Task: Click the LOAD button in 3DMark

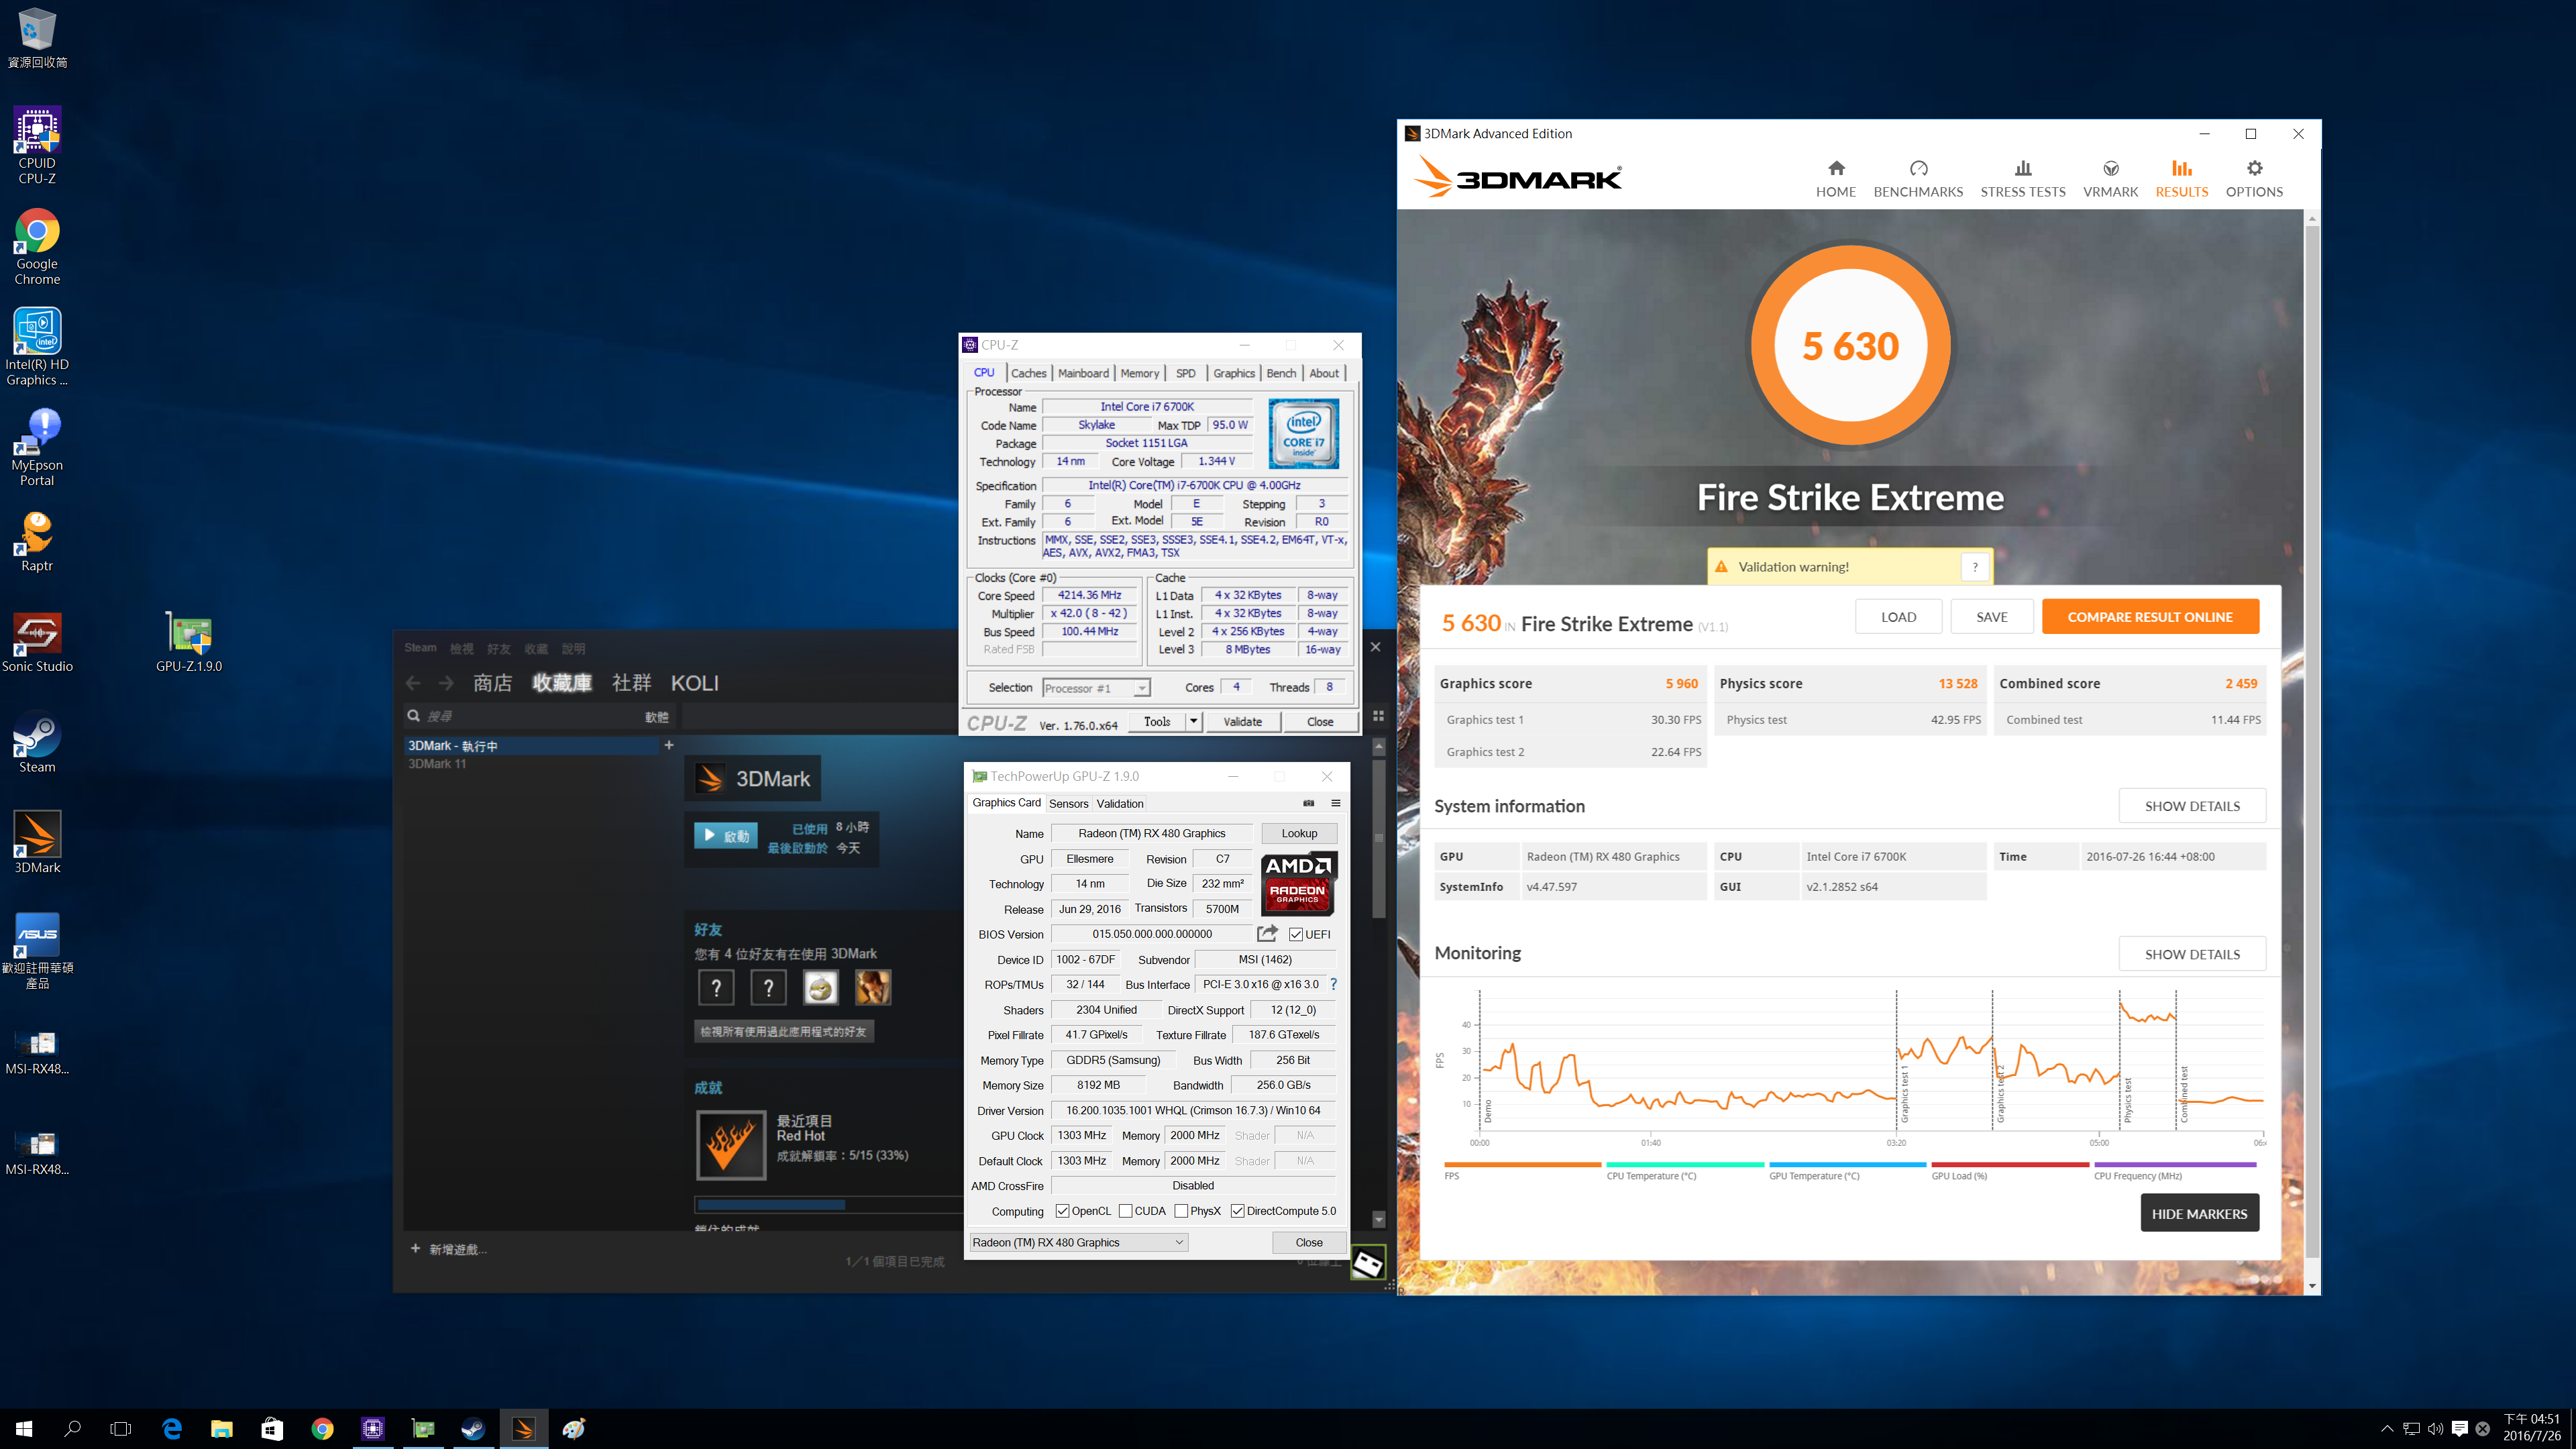Action: (1898, 617)
